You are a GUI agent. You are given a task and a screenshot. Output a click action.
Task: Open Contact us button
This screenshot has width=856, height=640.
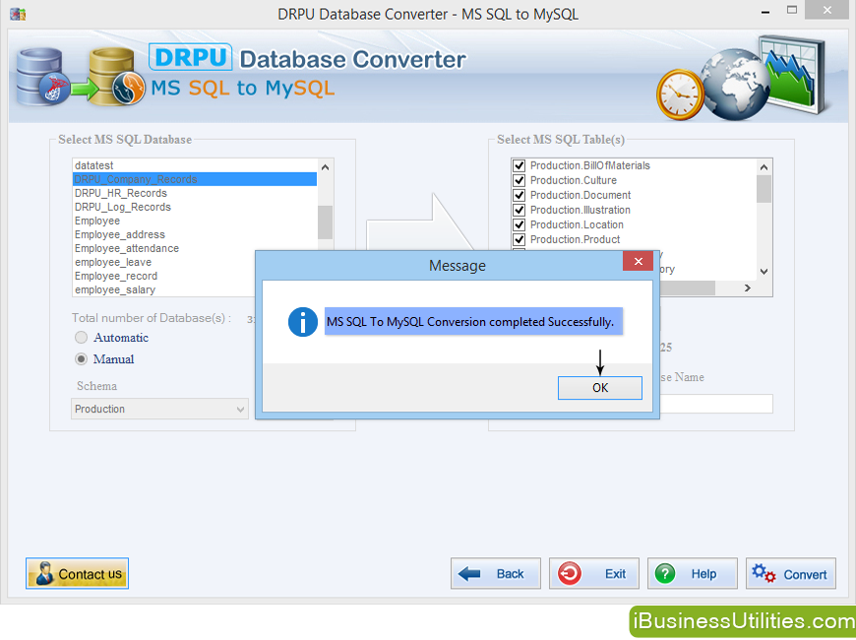click(77, 573)
